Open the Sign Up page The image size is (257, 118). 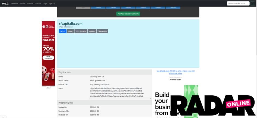(52, 4)
